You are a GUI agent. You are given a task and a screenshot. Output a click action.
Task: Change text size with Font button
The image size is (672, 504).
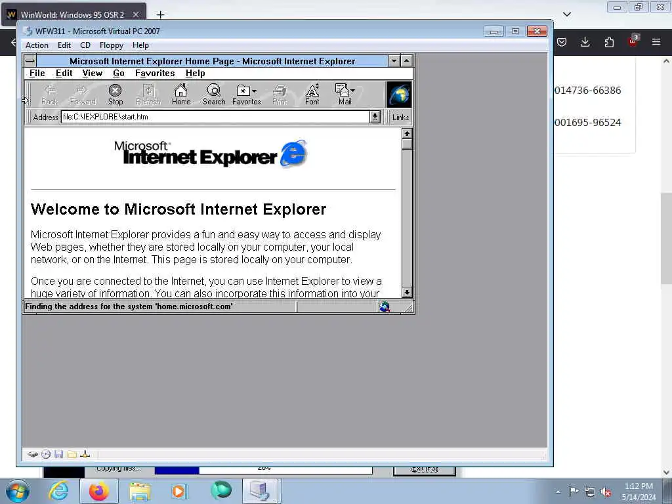(312, 94)
